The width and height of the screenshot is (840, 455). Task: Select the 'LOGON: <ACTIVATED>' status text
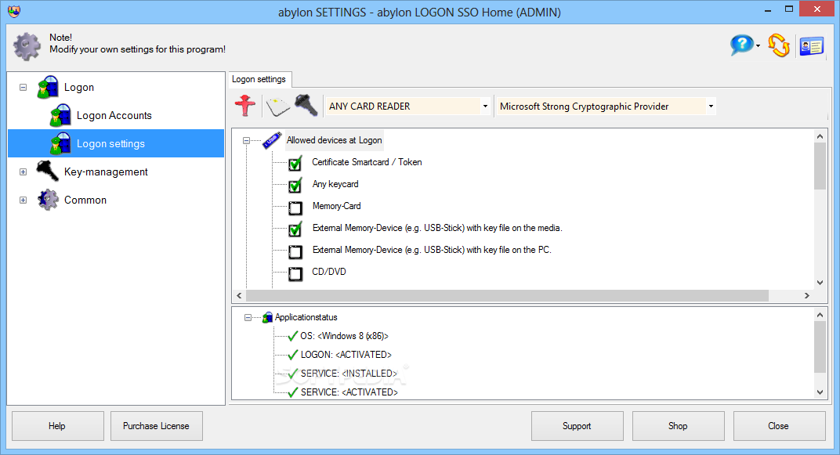[346, 355]
